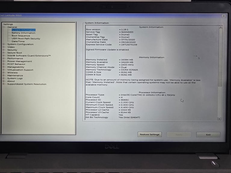Open UEFI Boot Path Security
This screenshot has height=173, width=231.
click(26, 38)
